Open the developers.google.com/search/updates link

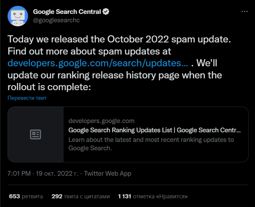[x=98, y=63]
